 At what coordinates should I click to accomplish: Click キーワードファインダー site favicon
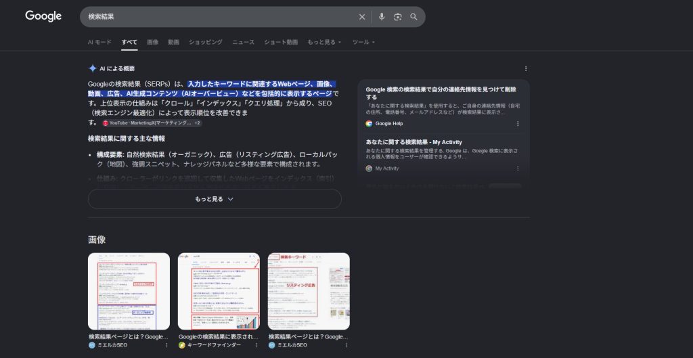click(181, 344)
